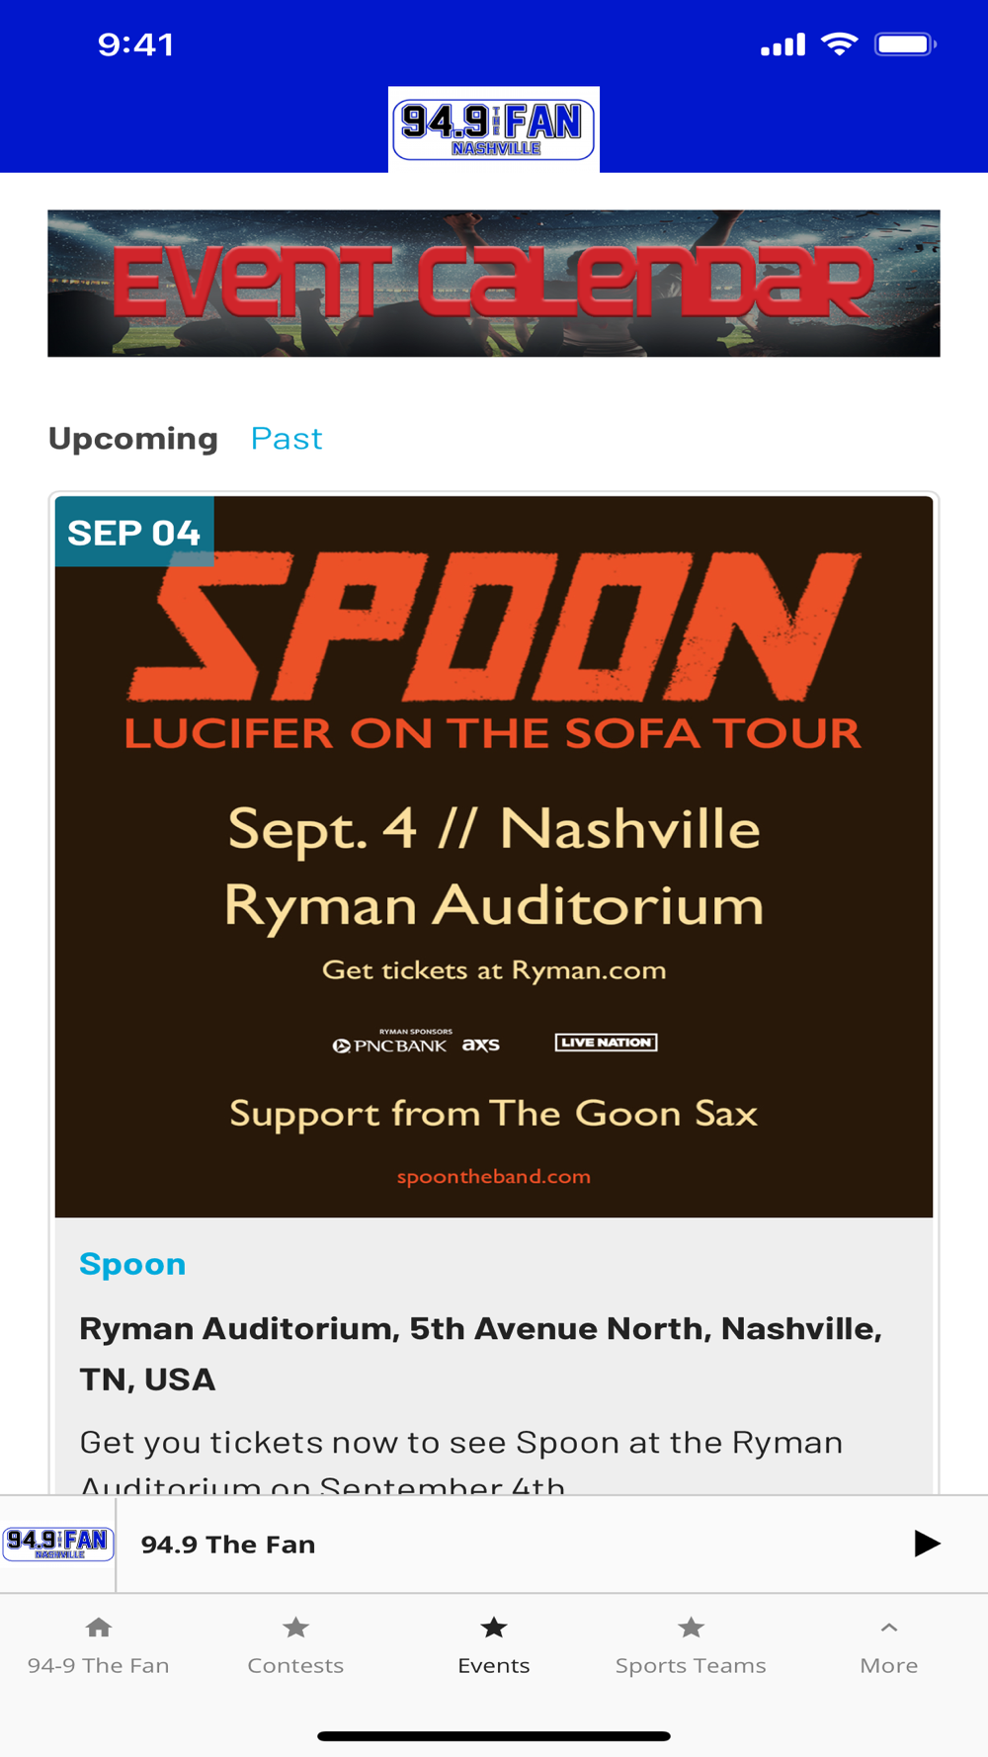Open the Spoon event title link
988x1757 pixels.
click(x=132, y=1264)
